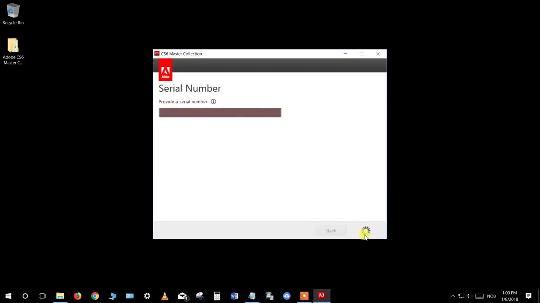Viewport: 540px width, 303px height.
Task: Change the NOB input language
Action: pos(491,296)
